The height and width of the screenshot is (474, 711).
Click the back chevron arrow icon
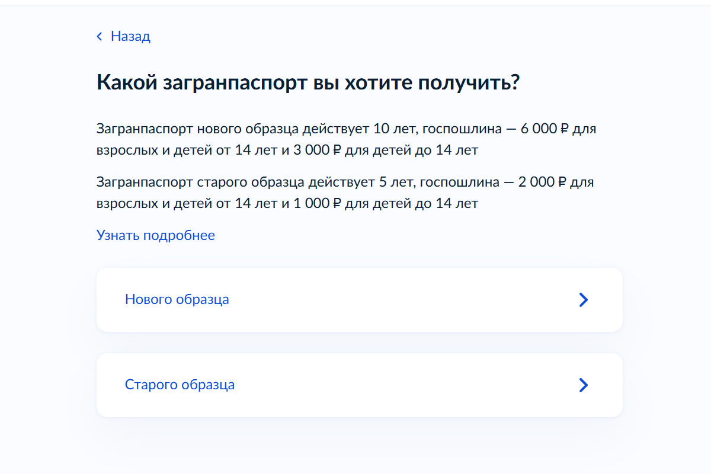pyautogui.click(x=100, y=37)
